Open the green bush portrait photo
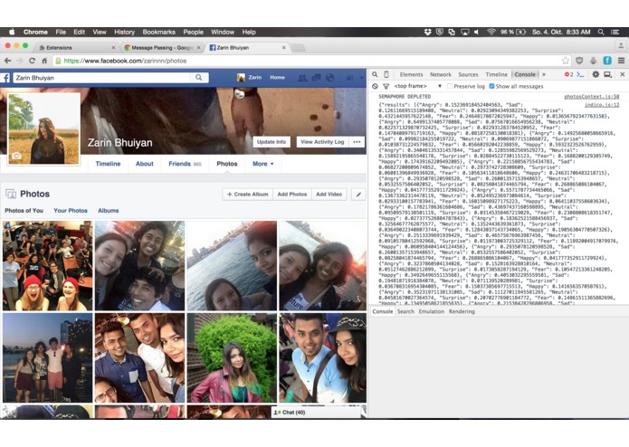Screen dimensions: 629x447 point(232,358)
